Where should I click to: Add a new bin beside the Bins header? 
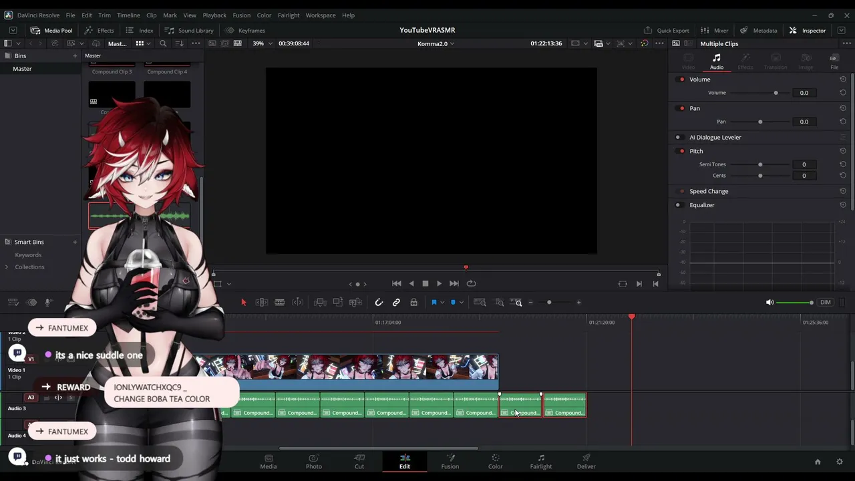tap(75, 56)
